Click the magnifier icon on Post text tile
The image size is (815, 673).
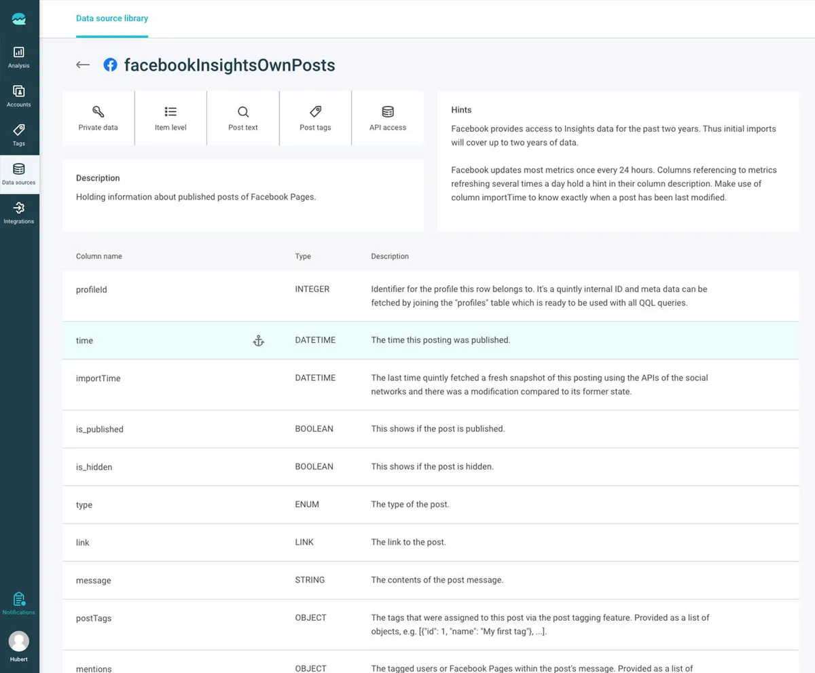point(242,111)
